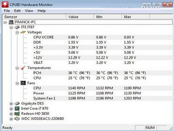Screen dimensions: 174x131
Task: Click the Value column header
Action: pyautogui.click(x=80, y=17)
